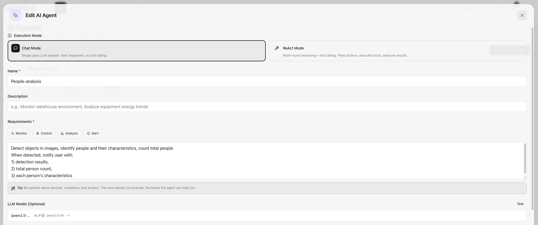Click the sparkle AI Agent header icon
This screenshot has width=538, height=225.
point(16,15)
